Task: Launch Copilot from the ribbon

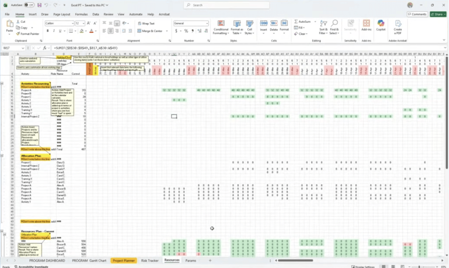Action: coord(380,26)
